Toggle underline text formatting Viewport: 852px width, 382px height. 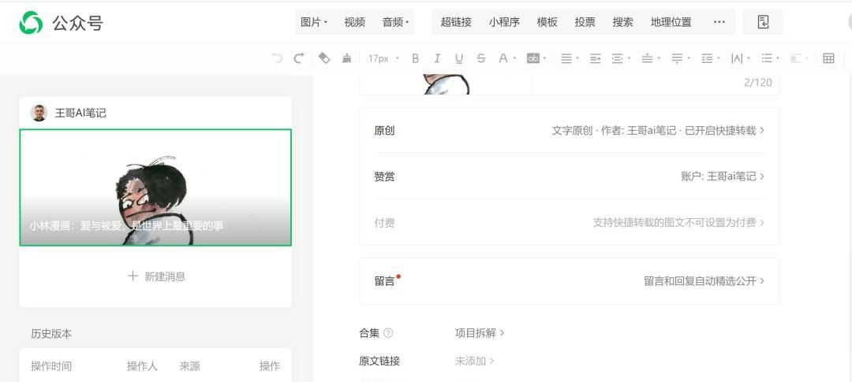pyautogui.click(x=459, y=58)
